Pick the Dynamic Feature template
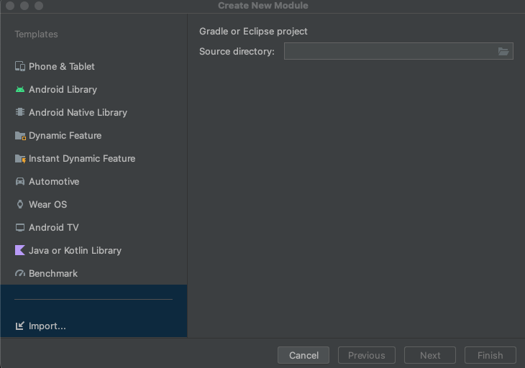Screen dimensions: 525x368 pyautogui.click(x=93, y=136)
